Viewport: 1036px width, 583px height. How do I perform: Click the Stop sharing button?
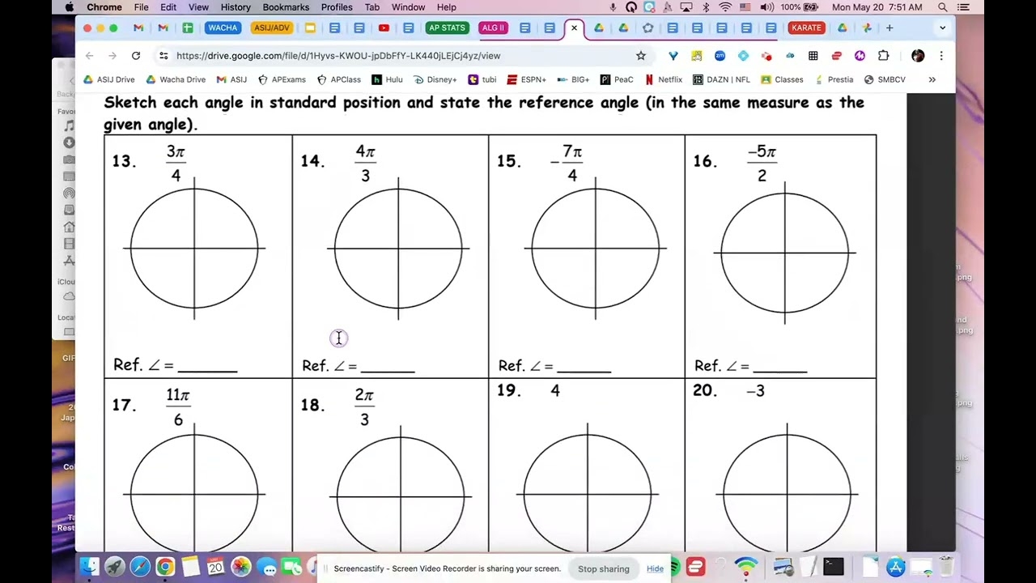(x=603, y=568)
